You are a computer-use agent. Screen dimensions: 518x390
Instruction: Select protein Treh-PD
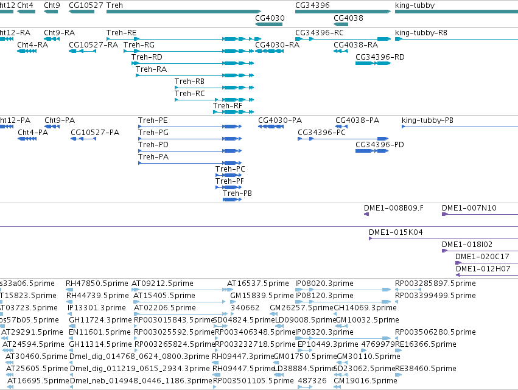pyautogui.click(x=153, y=145)
